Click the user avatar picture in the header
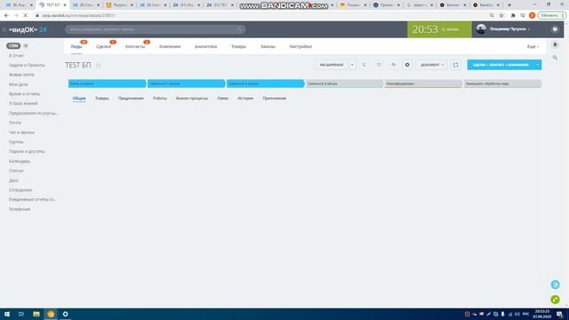This screenshot has height=320, width=569. [x=481, y=29]
